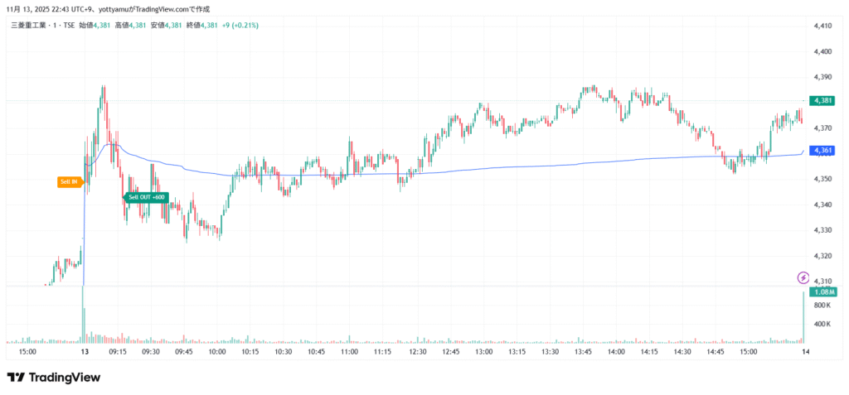Screen dimensions: 849x395
Task: Click the green 4,381 current price tag
Action: (822, 100)
